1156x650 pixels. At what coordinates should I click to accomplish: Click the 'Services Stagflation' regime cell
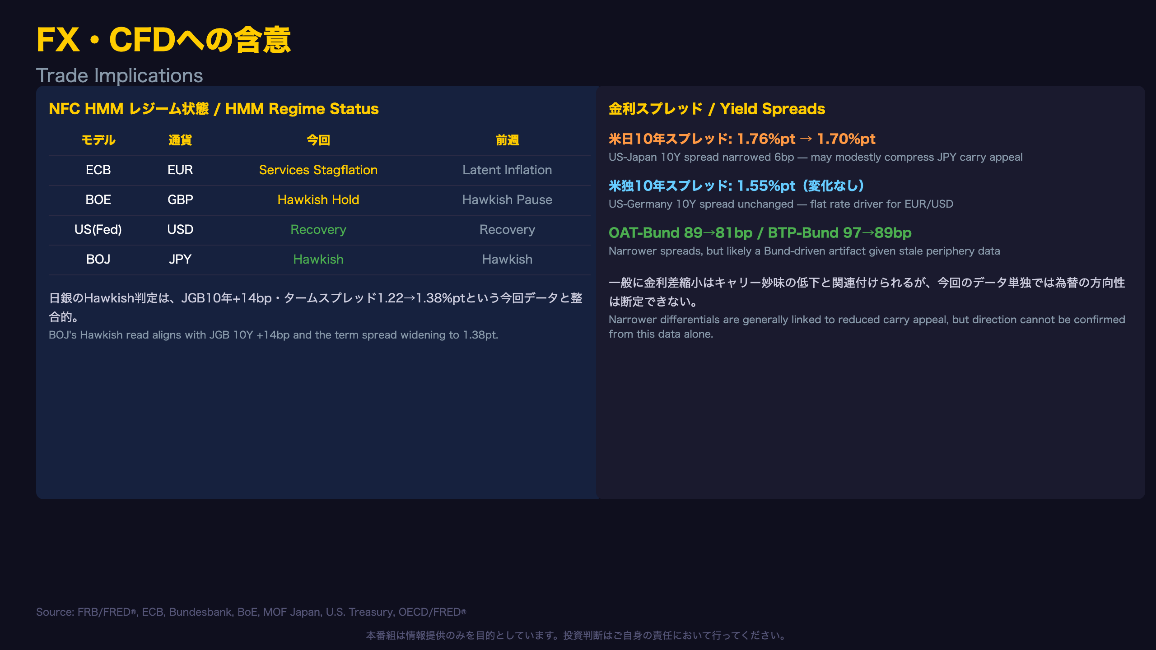click(x=318, y=170)
